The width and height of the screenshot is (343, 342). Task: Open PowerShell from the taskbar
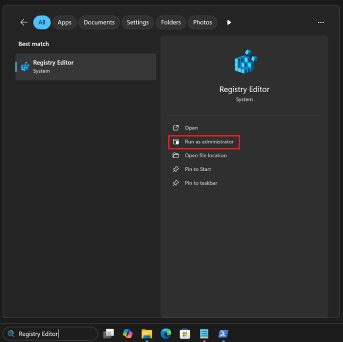pos(223,334)
